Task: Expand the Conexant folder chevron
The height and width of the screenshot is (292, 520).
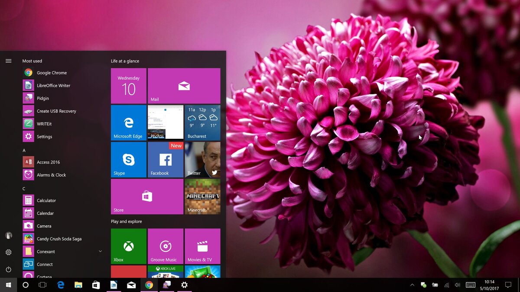Action: [x=101, y=251]
